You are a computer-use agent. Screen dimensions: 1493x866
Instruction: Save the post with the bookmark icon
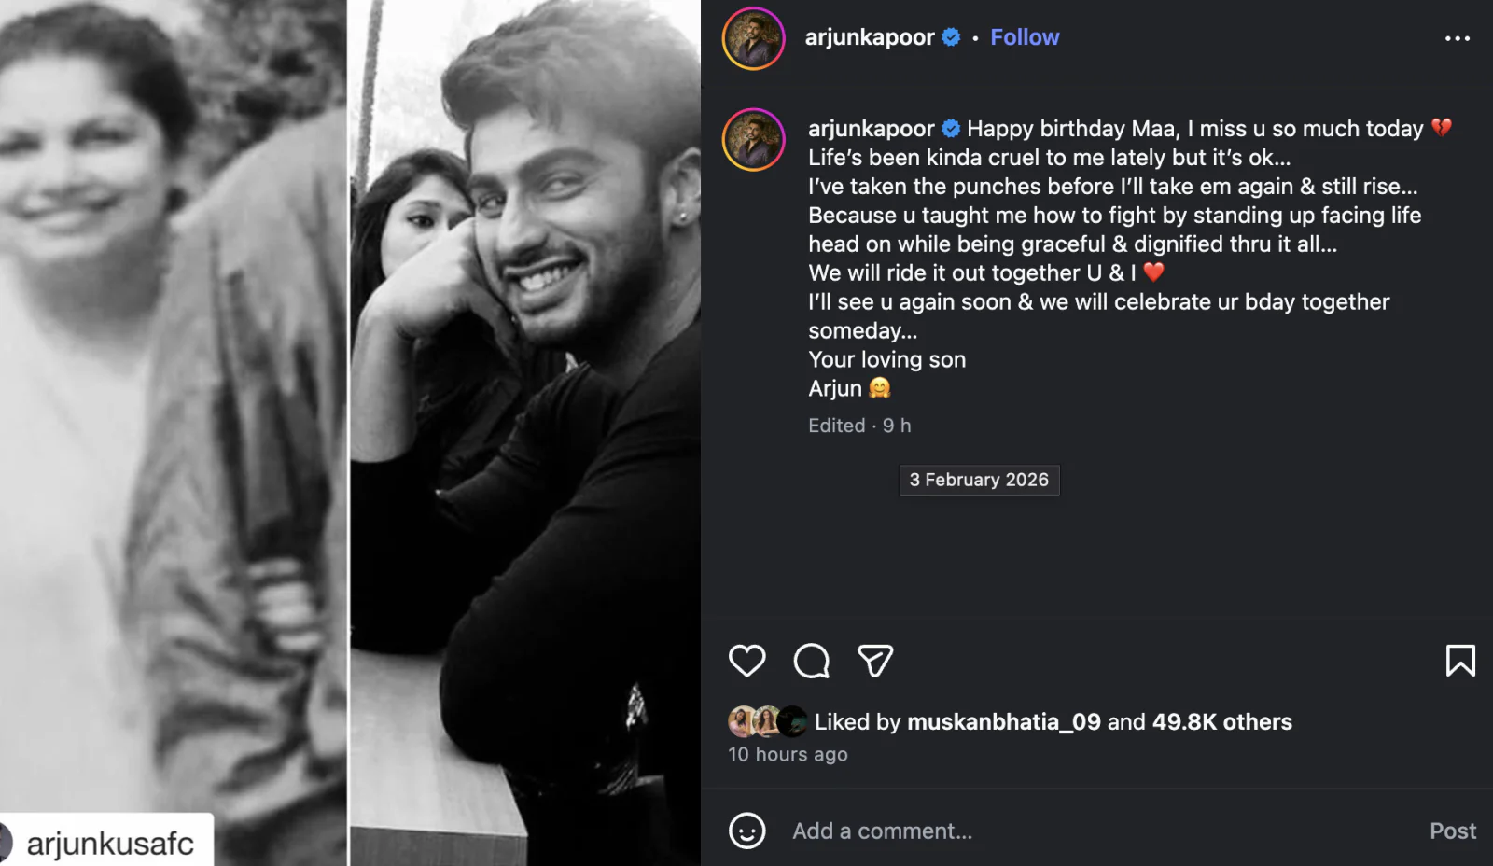coord(1459,662)
